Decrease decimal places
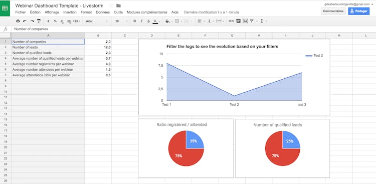 click(x=62, y=22)
